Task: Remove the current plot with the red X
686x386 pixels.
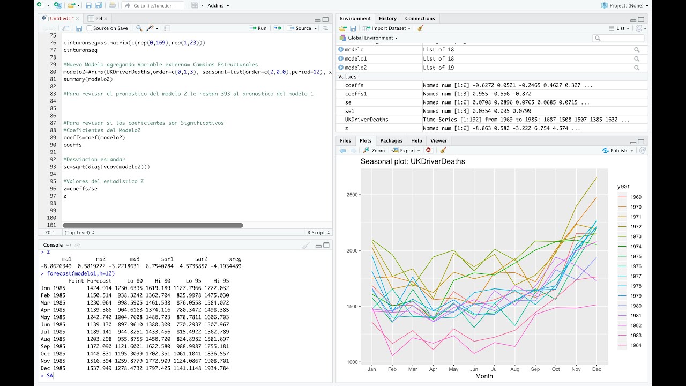Action: (428, 150)
